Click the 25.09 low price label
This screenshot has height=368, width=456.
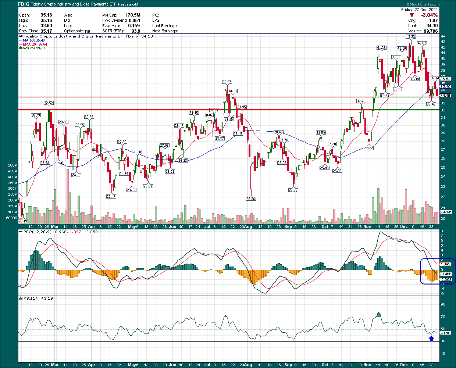(337, 171)
